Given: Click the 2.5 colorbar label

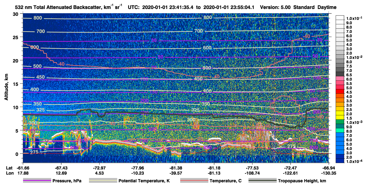Looking at the screenshot, I should tap(348, 109).
